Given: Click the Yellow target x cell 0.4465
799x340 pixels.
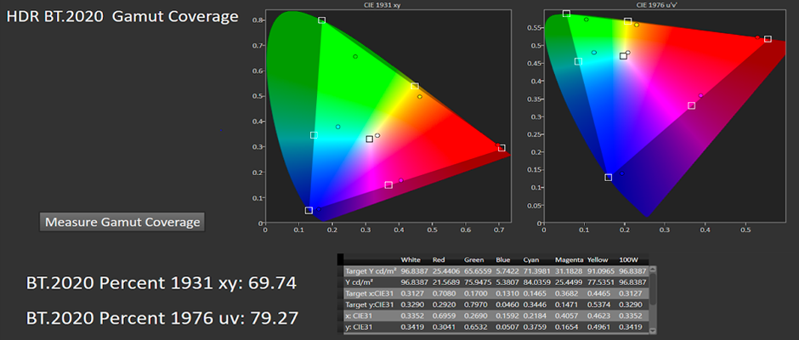Looking at the screenshot, I should pos(598,293).
